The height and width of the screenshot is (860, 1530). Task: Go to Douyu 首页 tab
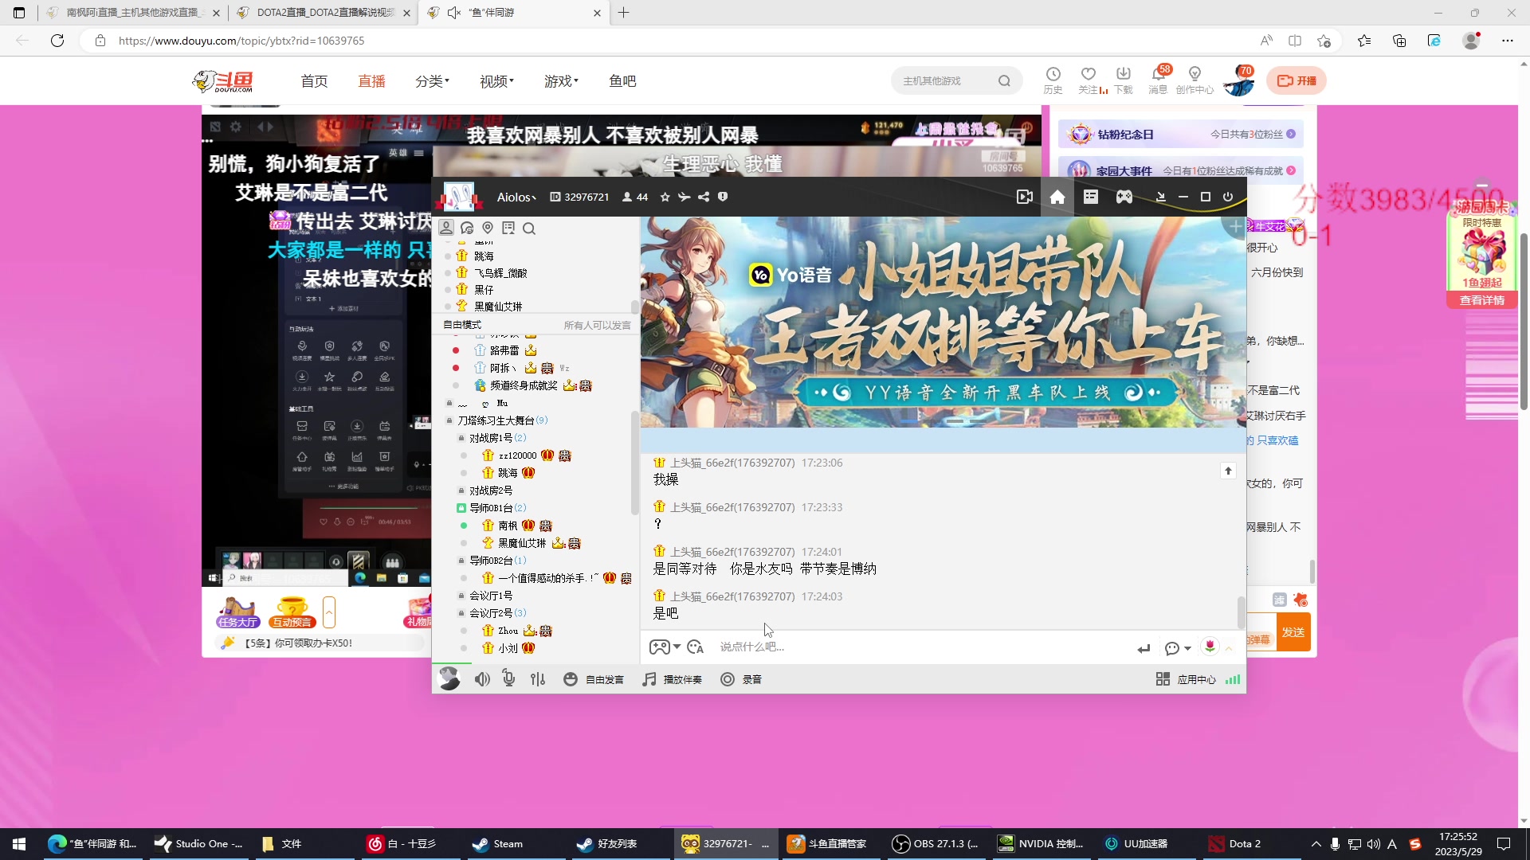coord(314,80)
